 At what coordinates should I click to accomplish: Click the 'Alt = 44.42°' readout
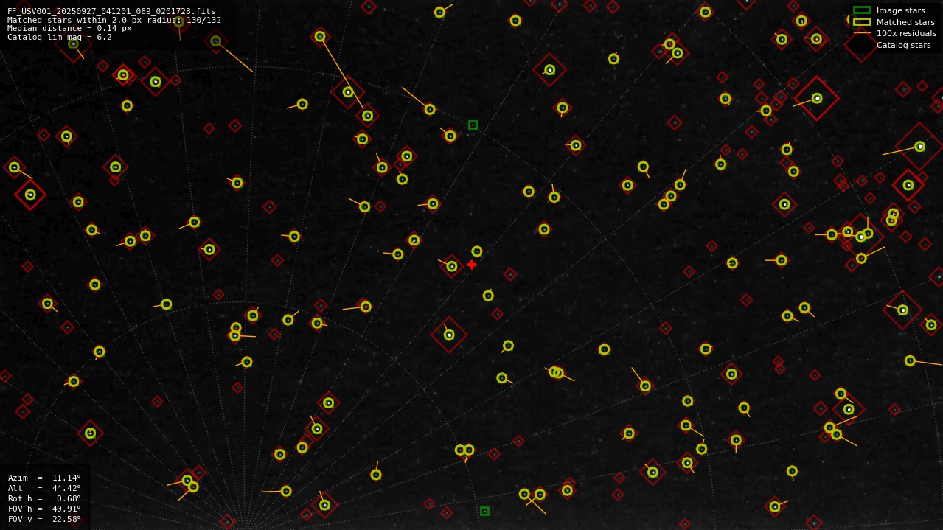coord(44,488)
